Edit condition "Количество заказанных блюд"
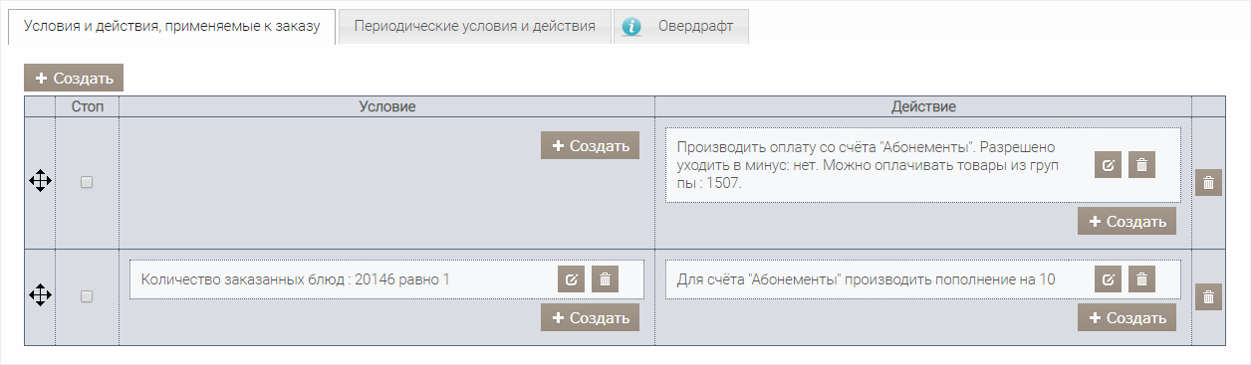Screen dimensions: 1251x365 coord(571,279)
